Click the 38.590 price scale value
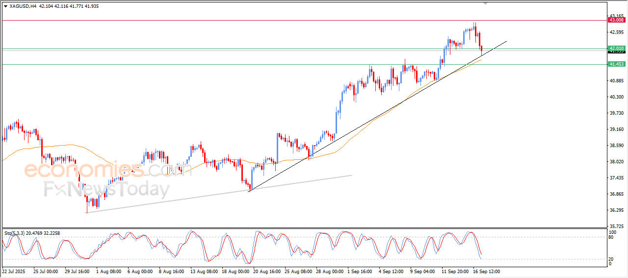Screen dimensions: 628x278 click(616, 146)
